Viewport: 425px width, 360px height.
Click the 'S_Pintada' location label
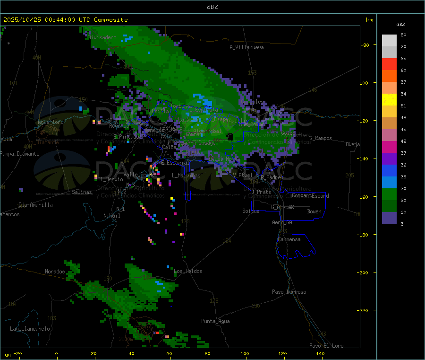[x=126, y=137]
